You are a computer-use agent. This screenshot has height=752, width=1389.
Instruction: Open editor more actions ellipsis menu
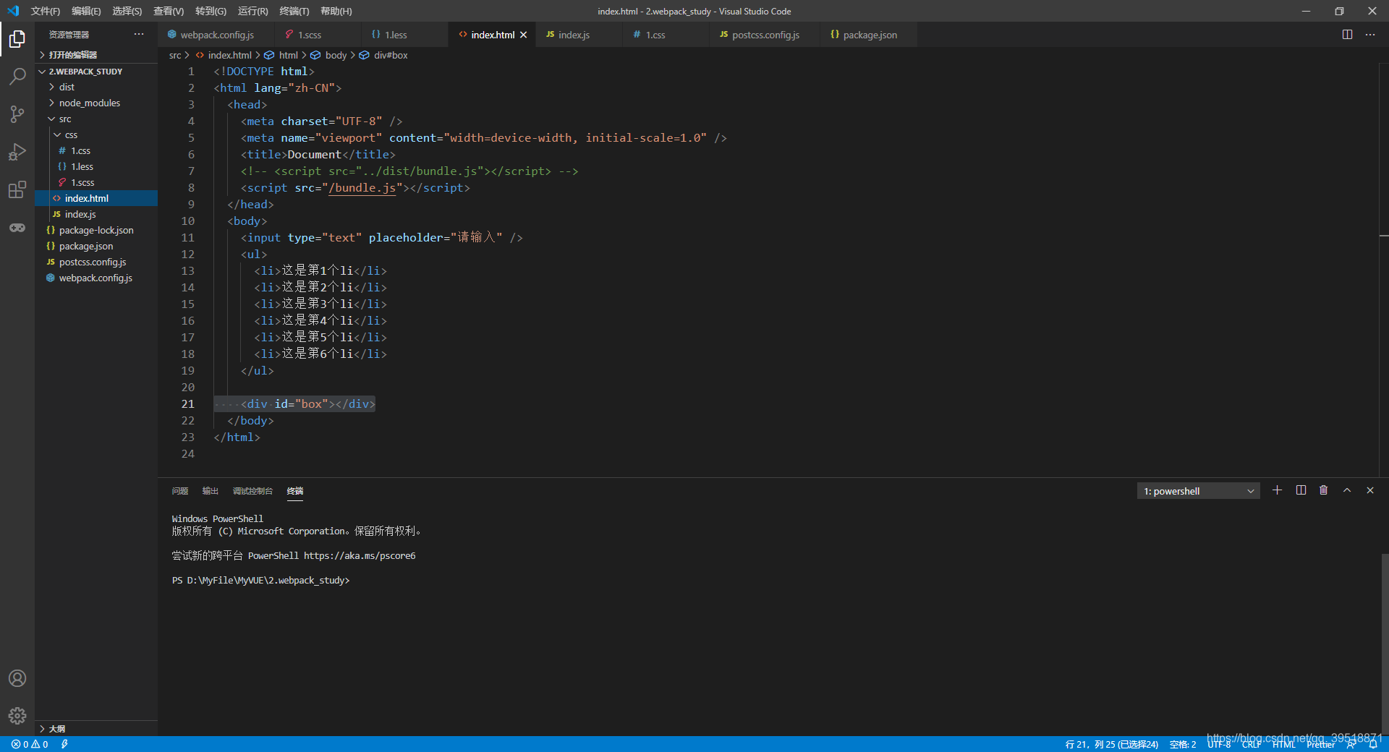pos(1370,34)
